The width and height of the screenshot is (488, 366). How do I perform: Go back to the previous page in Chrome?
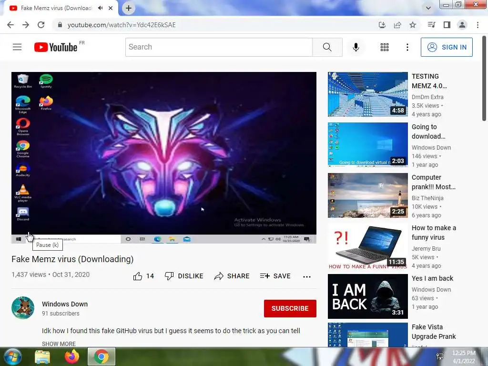(x=10, y=25)
